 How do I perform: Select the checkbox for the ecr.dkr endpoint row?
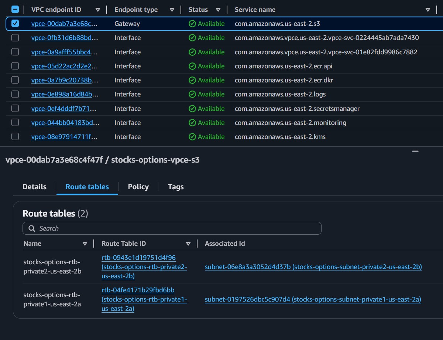coord(15,80)
